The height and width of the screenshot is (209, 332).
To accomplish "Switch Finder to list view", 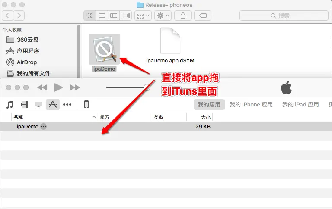I will [x=102, y=16].
